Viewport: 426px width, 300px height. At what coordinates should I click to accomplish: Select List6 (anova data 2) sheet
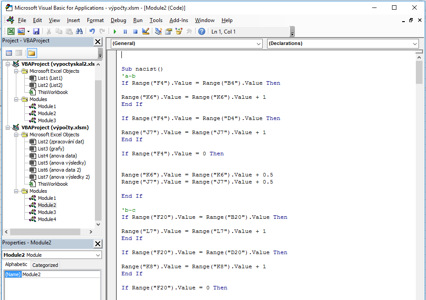click(59, 170)
